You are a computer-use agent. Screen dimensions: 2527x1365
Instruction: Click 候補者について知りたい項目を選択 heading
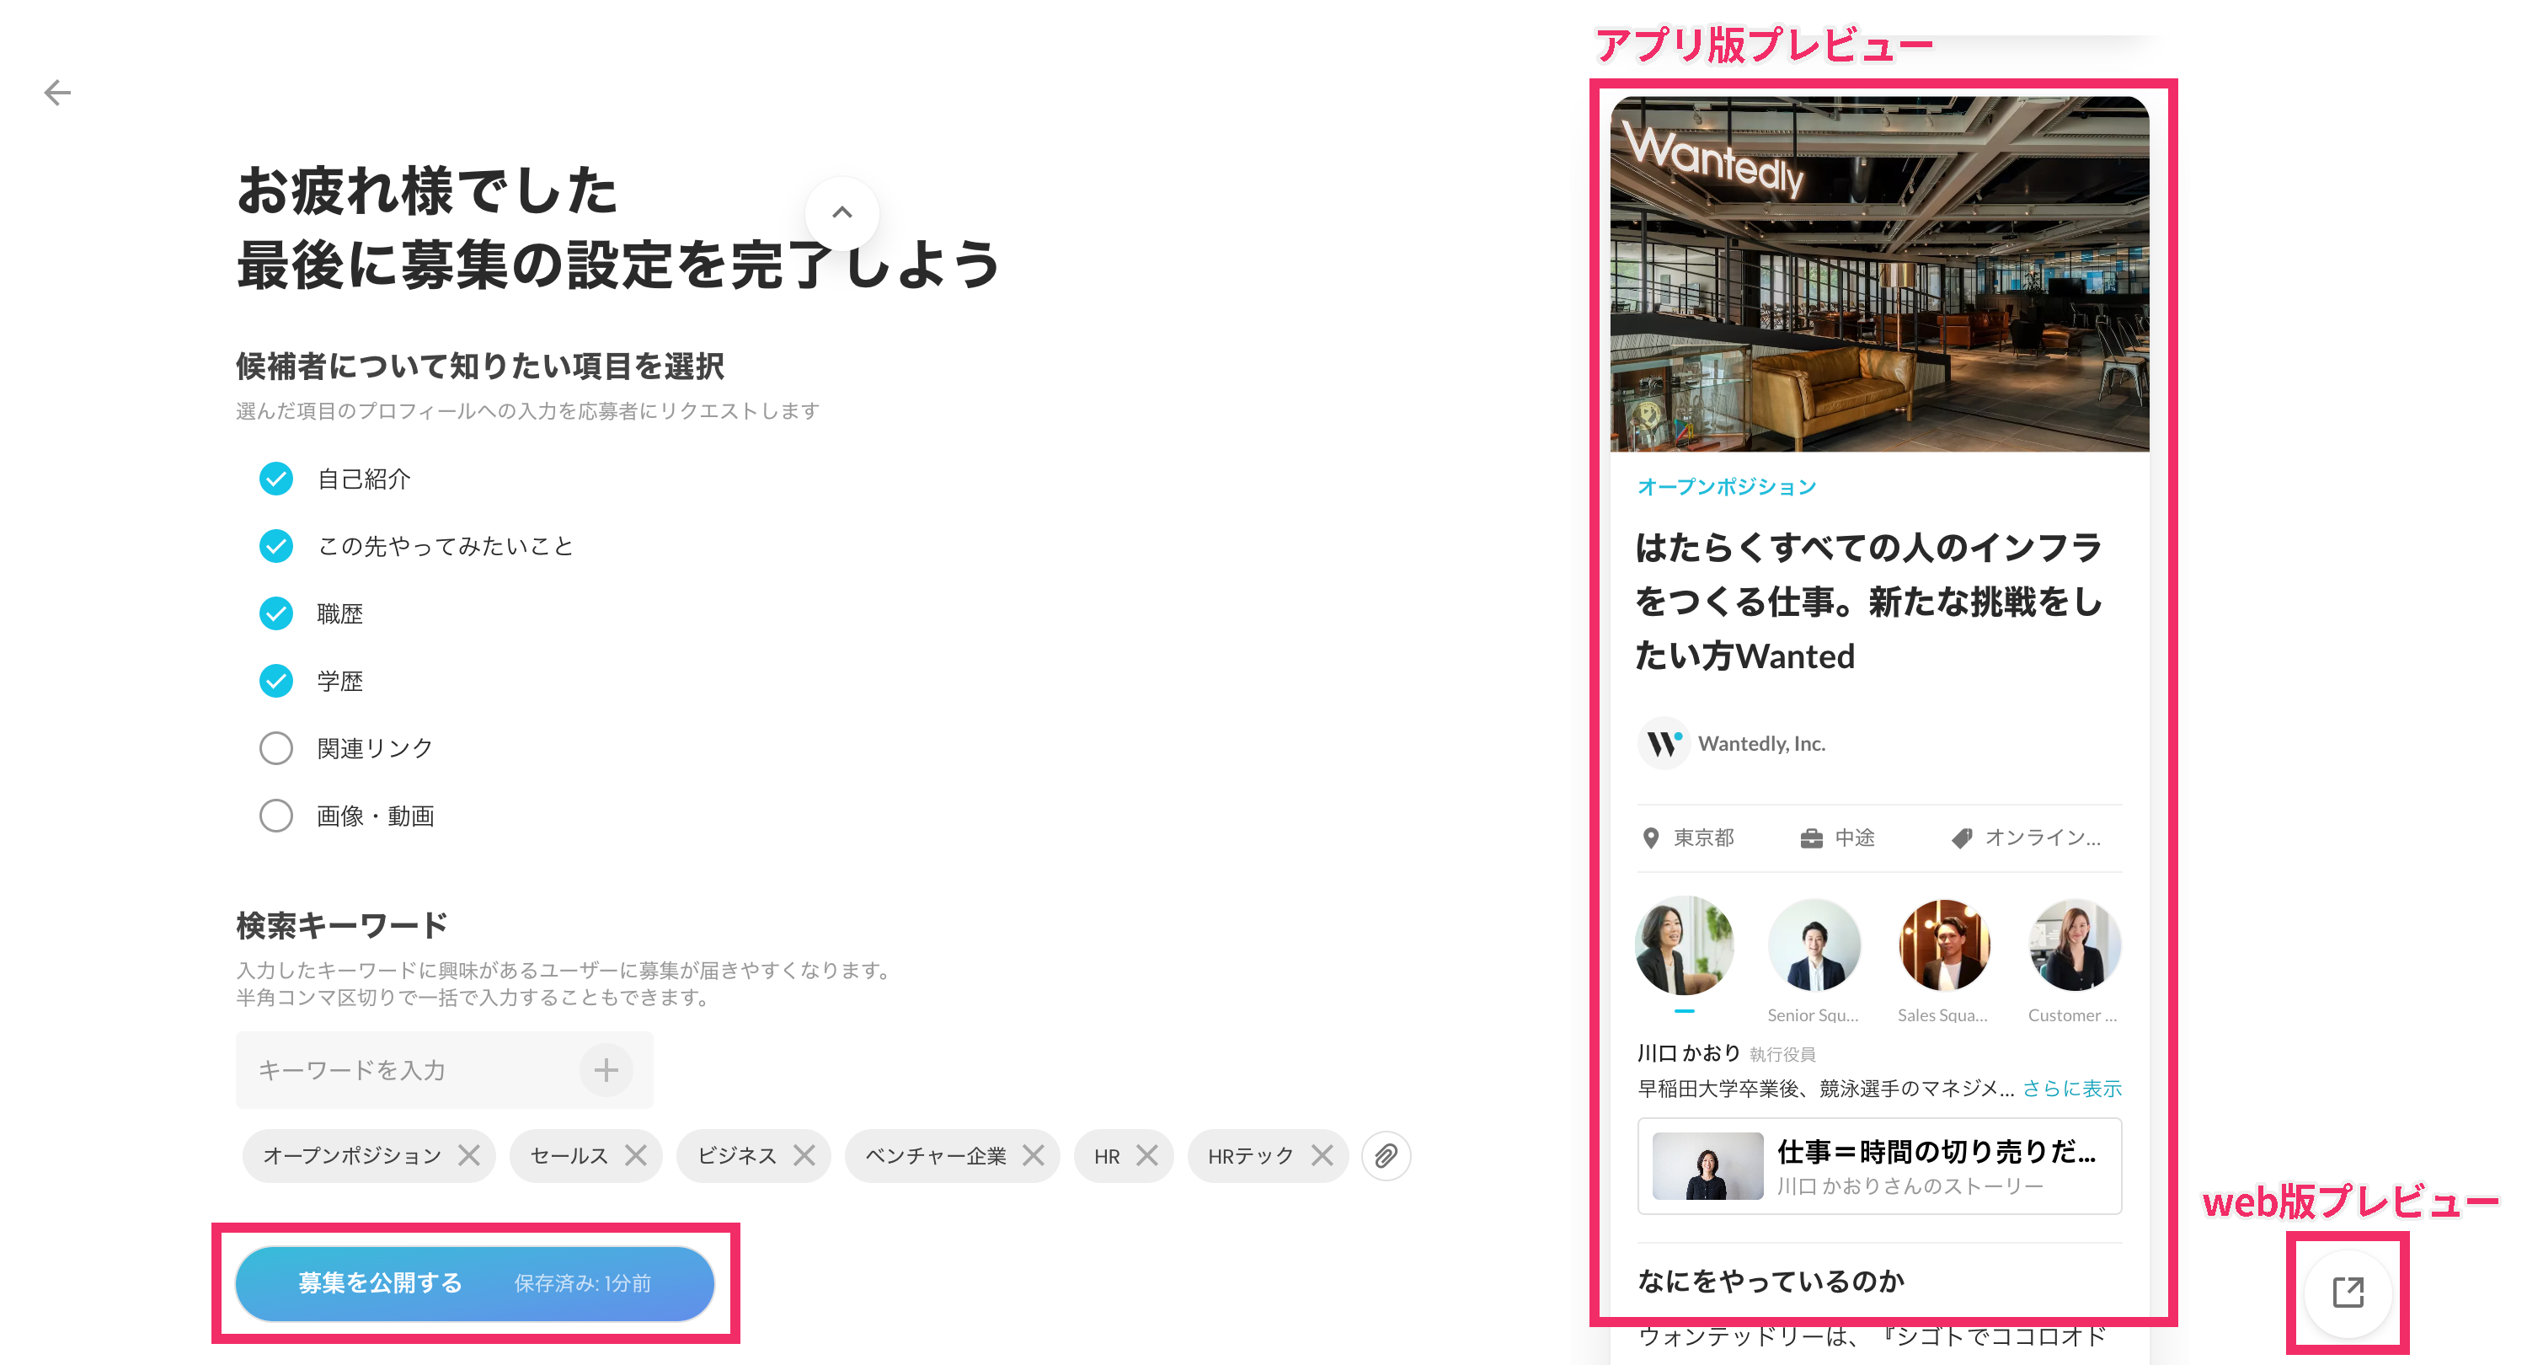pos(479,366)
